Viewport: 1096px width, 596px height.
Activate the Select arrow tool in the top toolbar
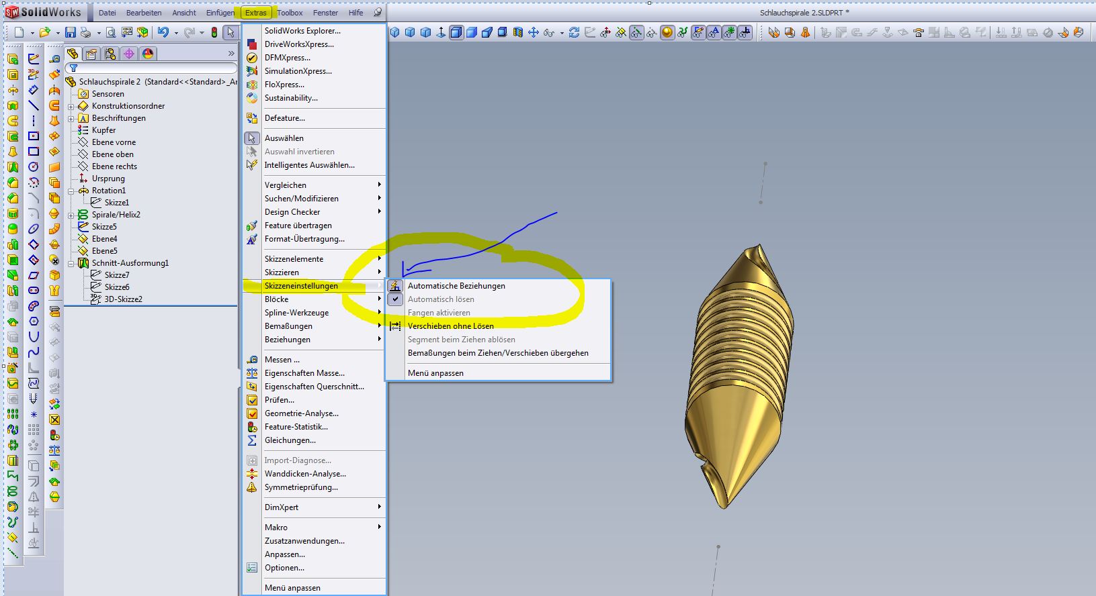(x=230, y=32)
